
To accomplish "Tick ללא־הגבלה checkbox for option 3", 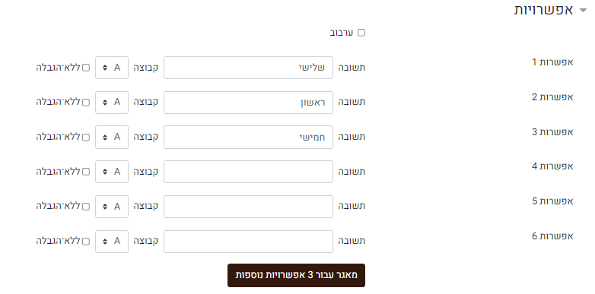I will [86, 138].
